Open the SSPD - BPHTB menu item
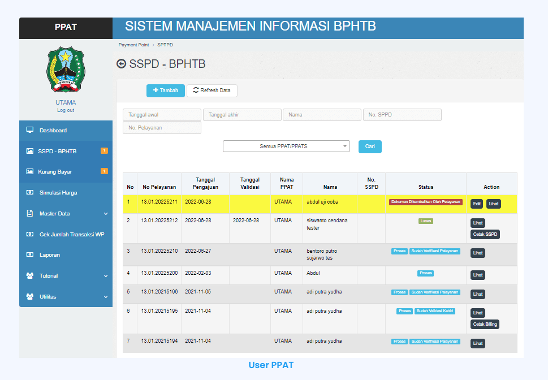 pyautogui.click(x=66, y=151)
